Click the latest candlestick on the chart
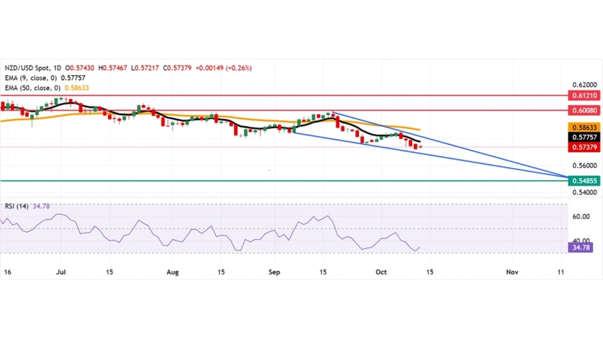Image resolution: width=603 pixels, height=339 pixels. [x=421, y=147]
